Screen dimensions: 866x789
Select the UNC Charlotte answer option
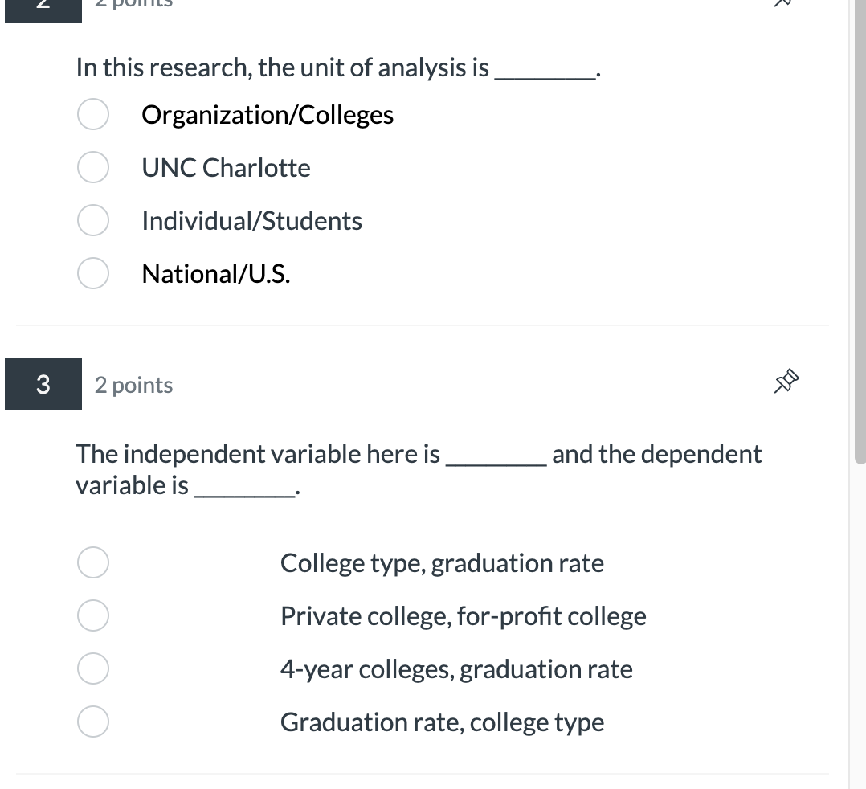tap(92, 167)
